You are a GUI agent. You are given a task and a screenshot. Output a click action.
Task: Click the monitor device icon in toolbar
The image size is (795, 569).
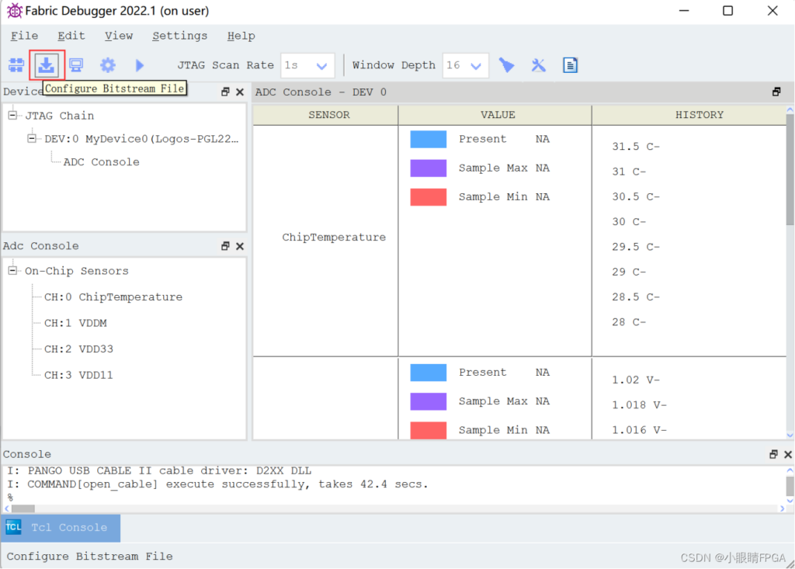point(76,65)
